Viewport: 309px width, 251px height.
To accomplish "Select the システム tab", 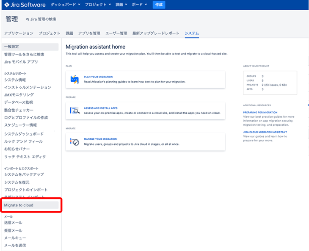I will [x=192, y=33].
